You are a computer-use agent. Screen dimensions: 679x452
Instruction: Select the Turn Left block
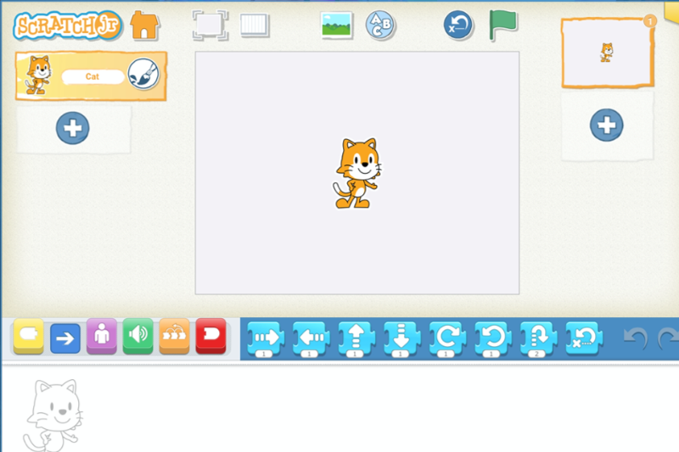tap(493, 338)
